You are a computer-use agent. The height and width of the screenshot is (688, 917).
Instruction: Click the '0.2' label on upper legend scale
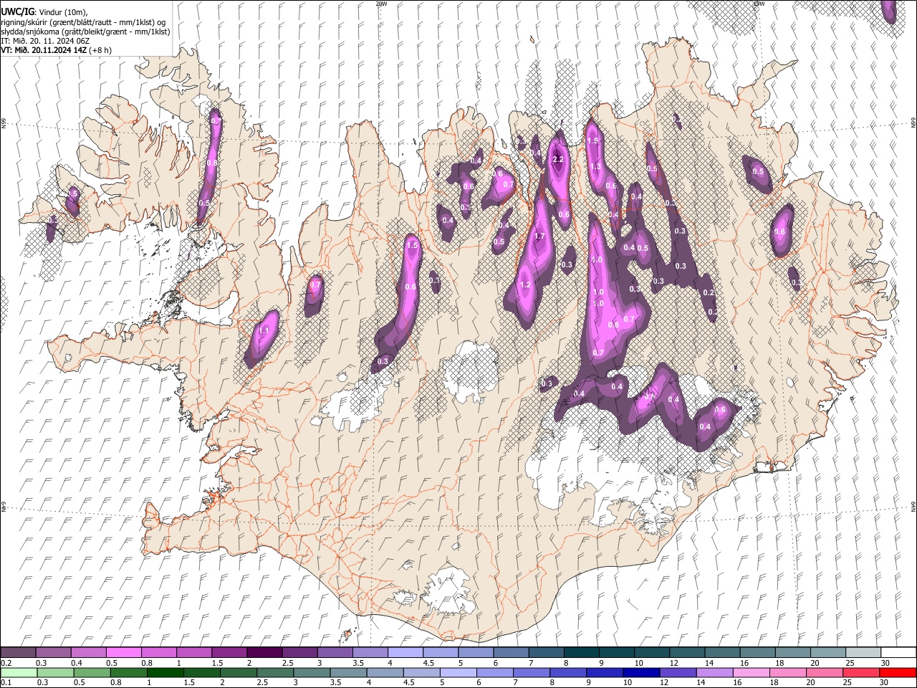pyautogui.click(x=6, y=663)
